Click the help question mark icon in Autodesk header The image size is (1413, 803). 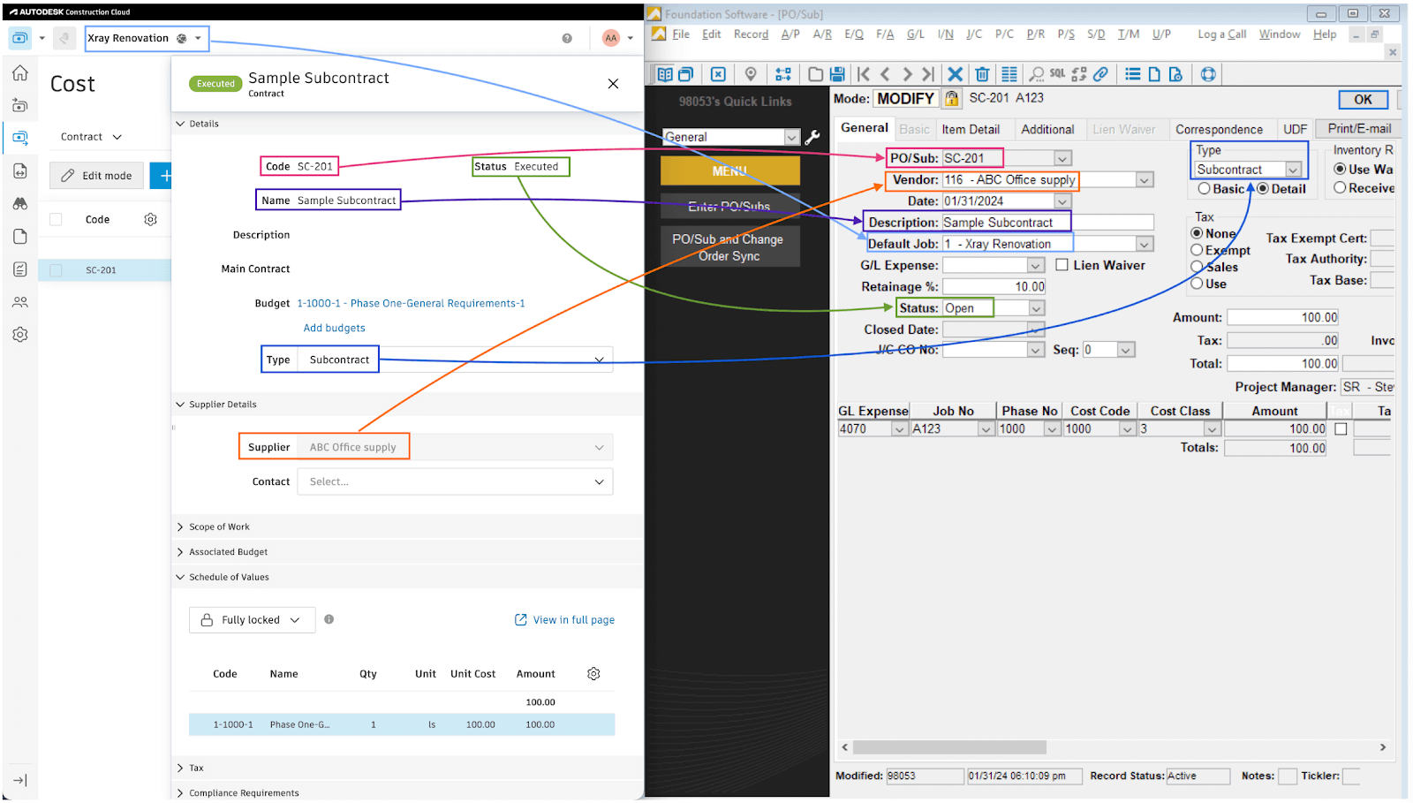567,38
